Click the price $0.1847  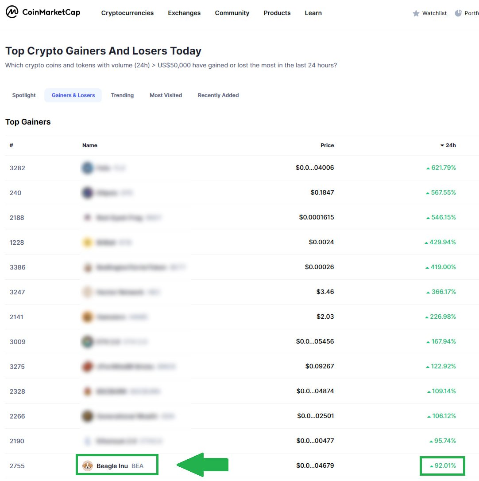322,192
